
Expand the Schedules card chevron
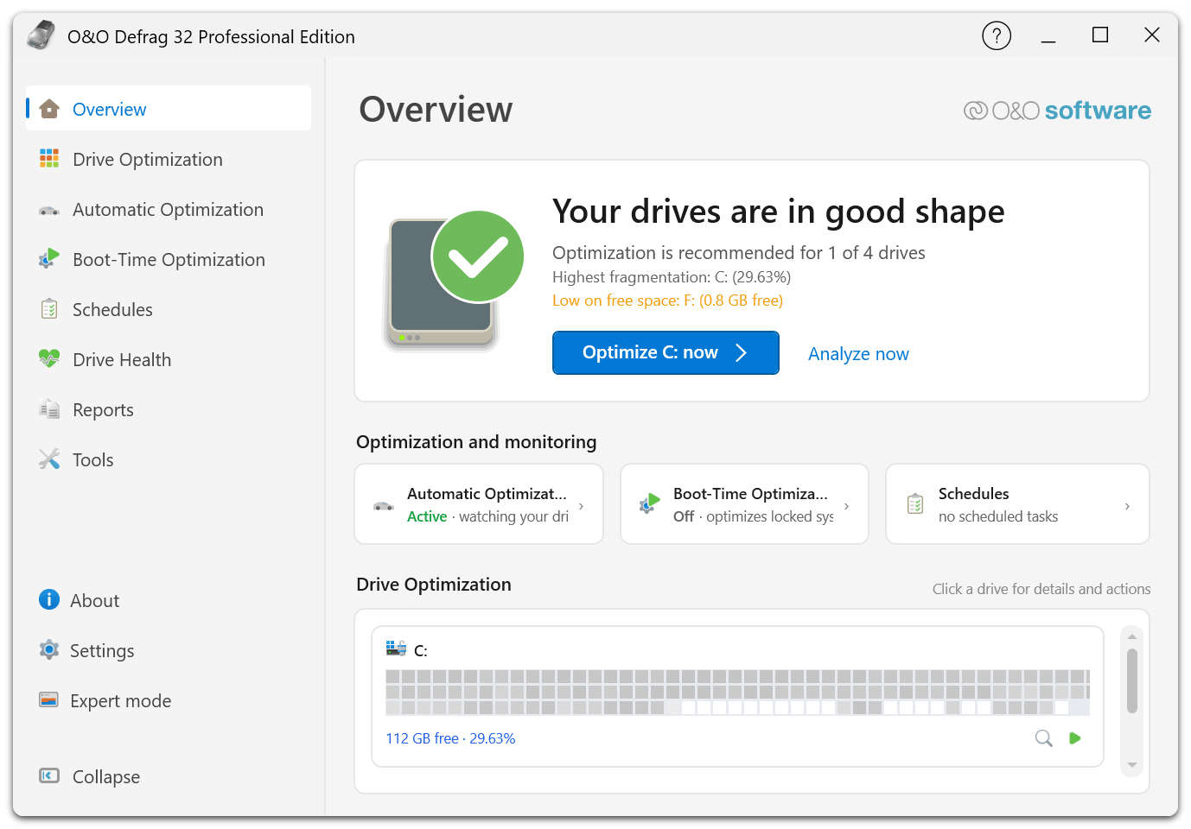point(1127,506)
